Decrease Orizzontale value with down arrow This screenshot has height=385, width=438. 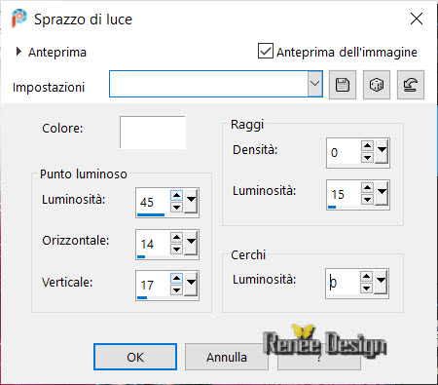(x=176, y=250)
